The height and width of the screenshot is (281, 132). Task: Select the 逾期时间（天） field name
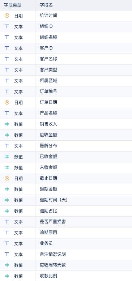coord(54,200)
